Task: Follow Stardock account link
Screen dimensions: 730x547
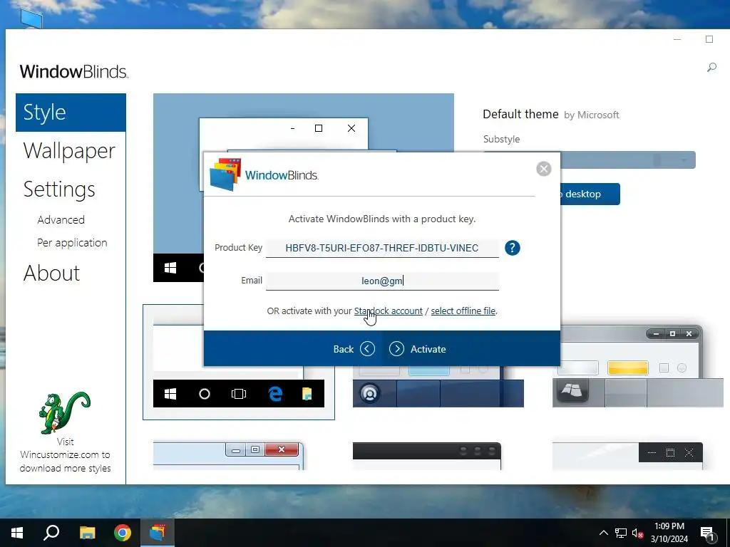Action: [389, 311]
